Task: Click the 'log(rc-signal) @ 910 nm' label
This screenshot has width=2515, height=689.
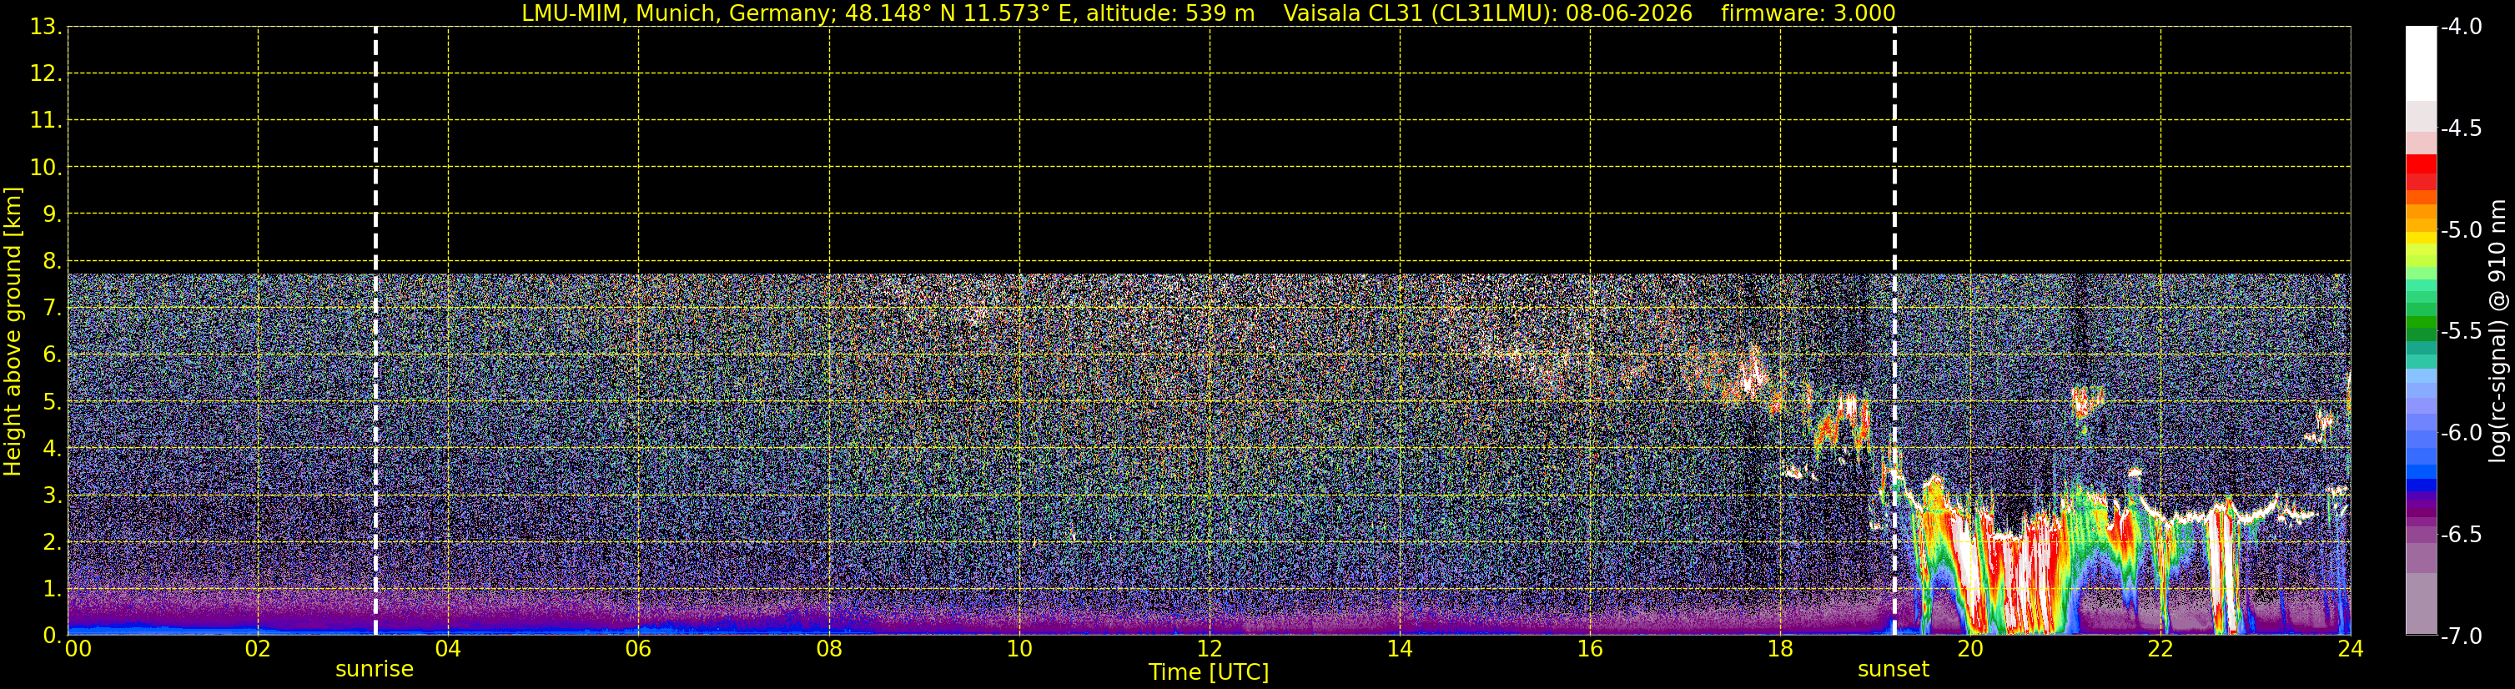Action: (2498, 331)
